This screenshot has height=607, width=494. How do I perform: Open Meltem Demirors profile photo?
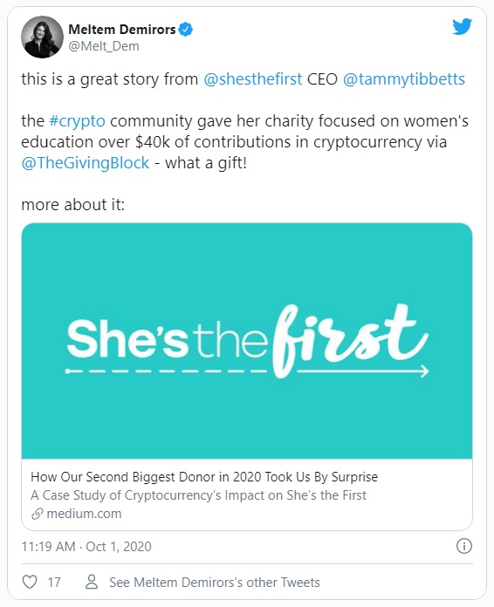(x=42, y=38)
